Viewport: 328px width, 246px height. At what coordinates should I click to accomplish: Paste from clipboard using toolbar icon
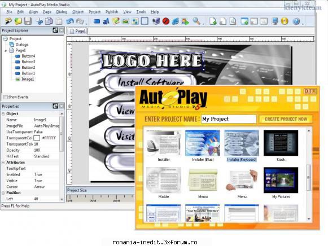(x=59, y=21)
